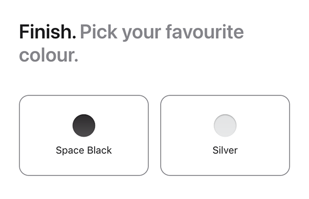Select the Silver finish option
This screenshot has width=309, height=199.
point(225,135)
